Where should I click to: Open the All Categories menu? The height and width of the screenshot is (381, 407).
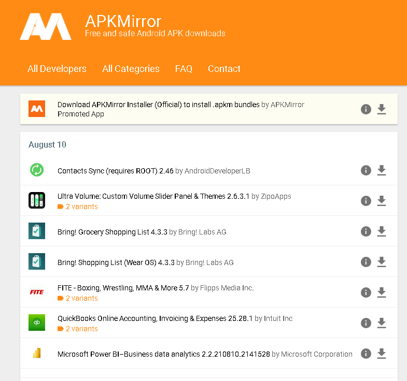[131, 69]
